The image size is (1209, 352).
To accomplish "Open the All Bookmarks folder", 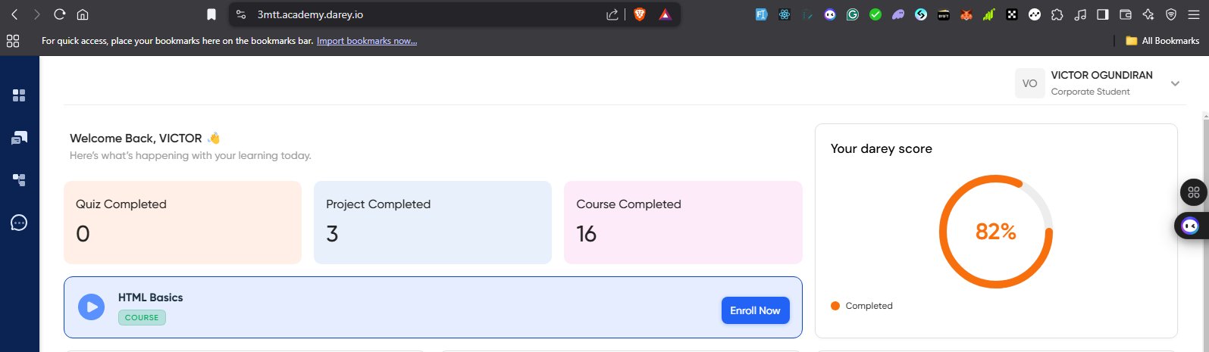I will click(x=1163, y=41).
